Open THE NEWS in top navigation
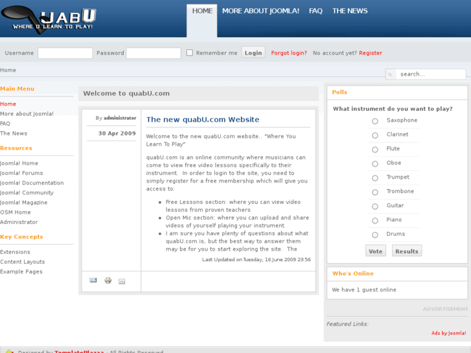471x353 pixels. [350, 11]
